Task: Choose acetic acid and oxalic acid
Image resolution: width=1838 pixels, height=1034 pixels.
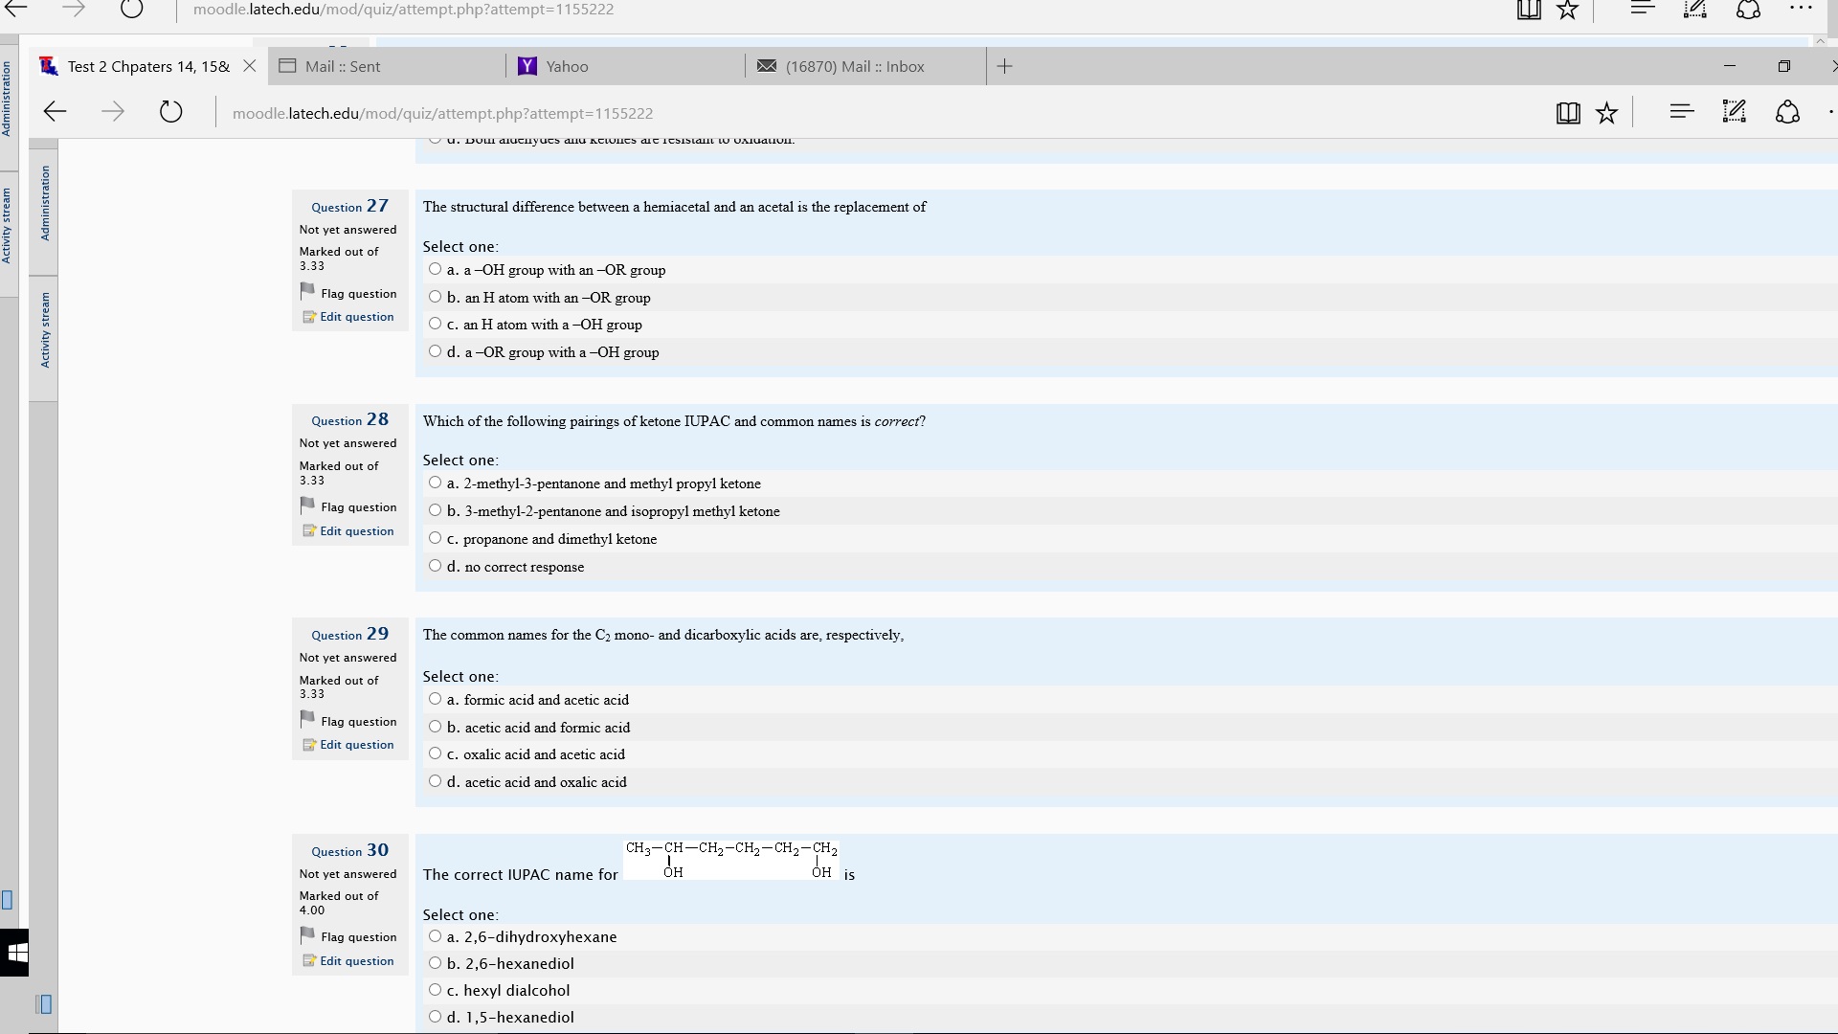Action: (x=435, y=781)
